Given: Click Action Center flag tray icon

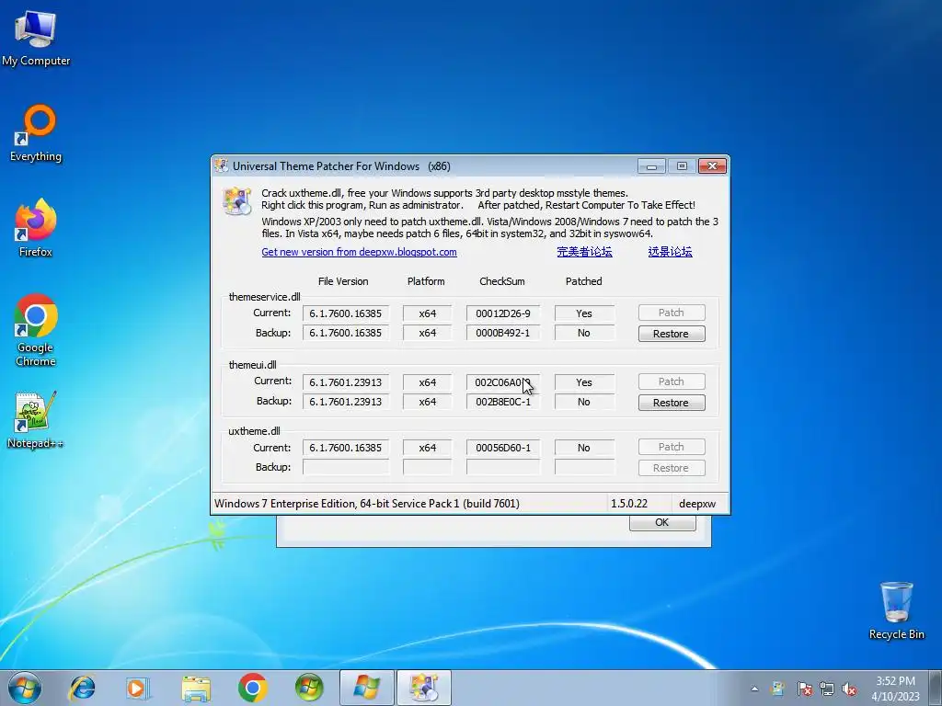Looking at the screenshot, I should point(805,689).
